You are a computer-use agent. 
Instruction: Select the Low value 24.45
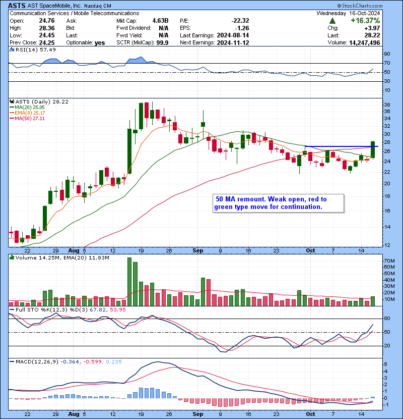coord(47,35)
